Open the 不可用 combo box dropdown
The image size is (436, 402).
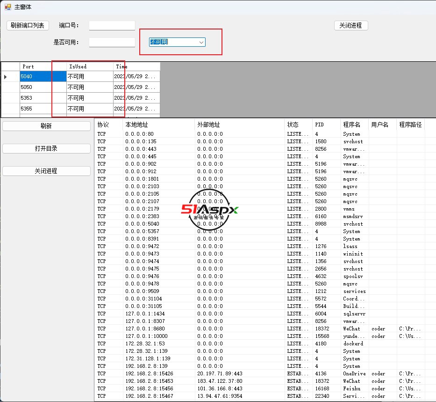[x=201, y=42]
